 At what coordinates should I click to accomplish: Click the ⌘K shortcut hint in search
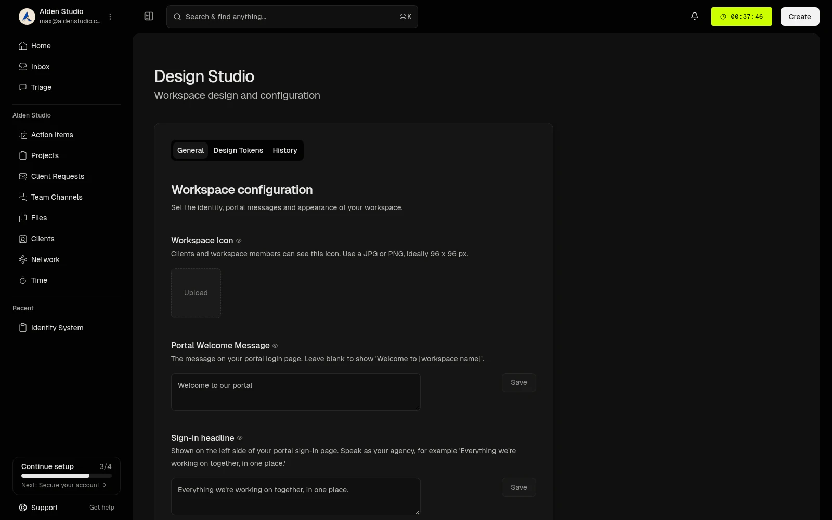click(x=406, y=17)
